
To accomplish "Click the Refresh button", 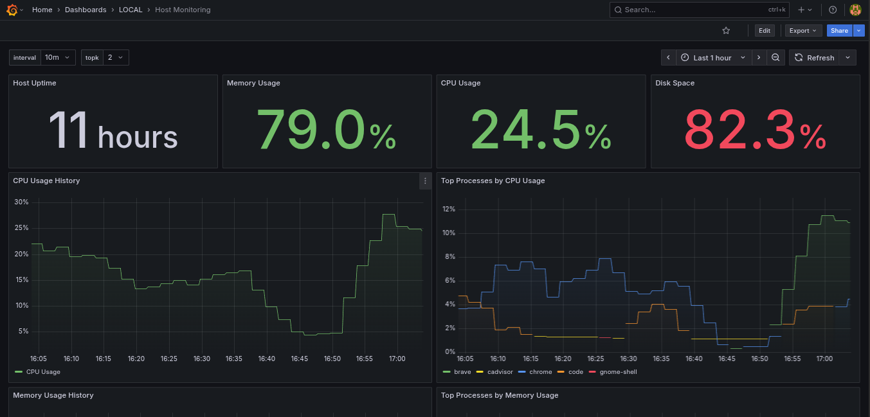I will coord(815,57).
